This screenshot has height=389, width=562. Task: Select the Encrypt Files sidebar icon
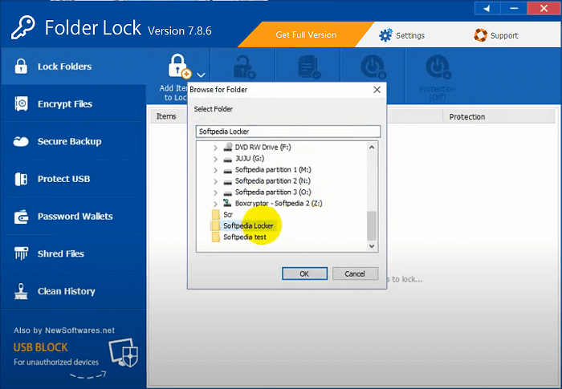coord(22,104)
